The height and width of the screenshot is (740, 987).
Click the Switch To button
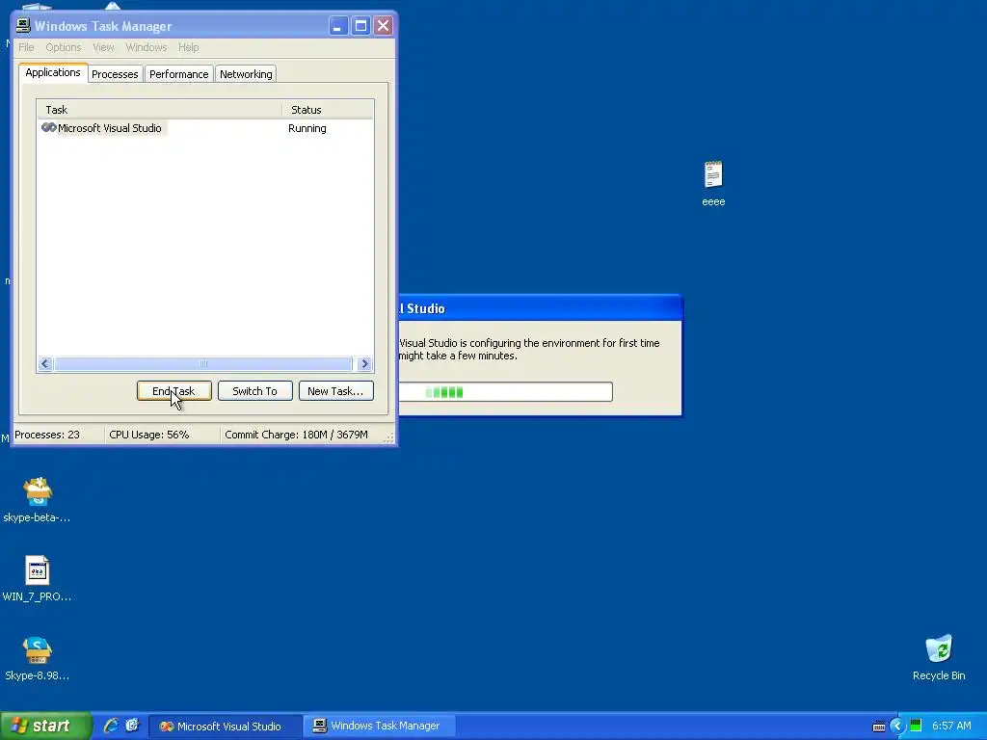point(254,391)
